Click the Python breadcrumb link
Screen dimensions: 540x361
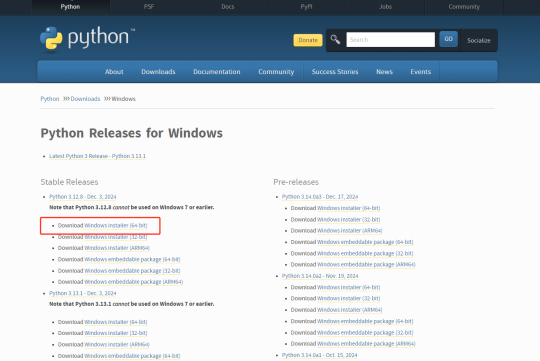[49, 98]
